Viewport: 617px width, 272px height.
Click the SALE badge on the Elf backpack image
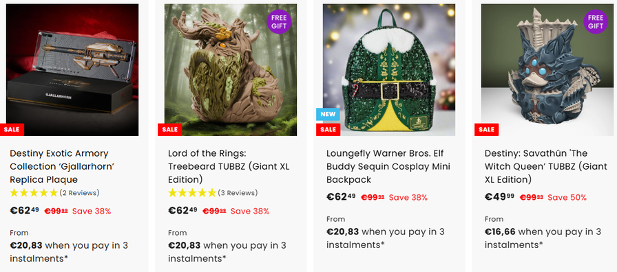pos(328,130)
